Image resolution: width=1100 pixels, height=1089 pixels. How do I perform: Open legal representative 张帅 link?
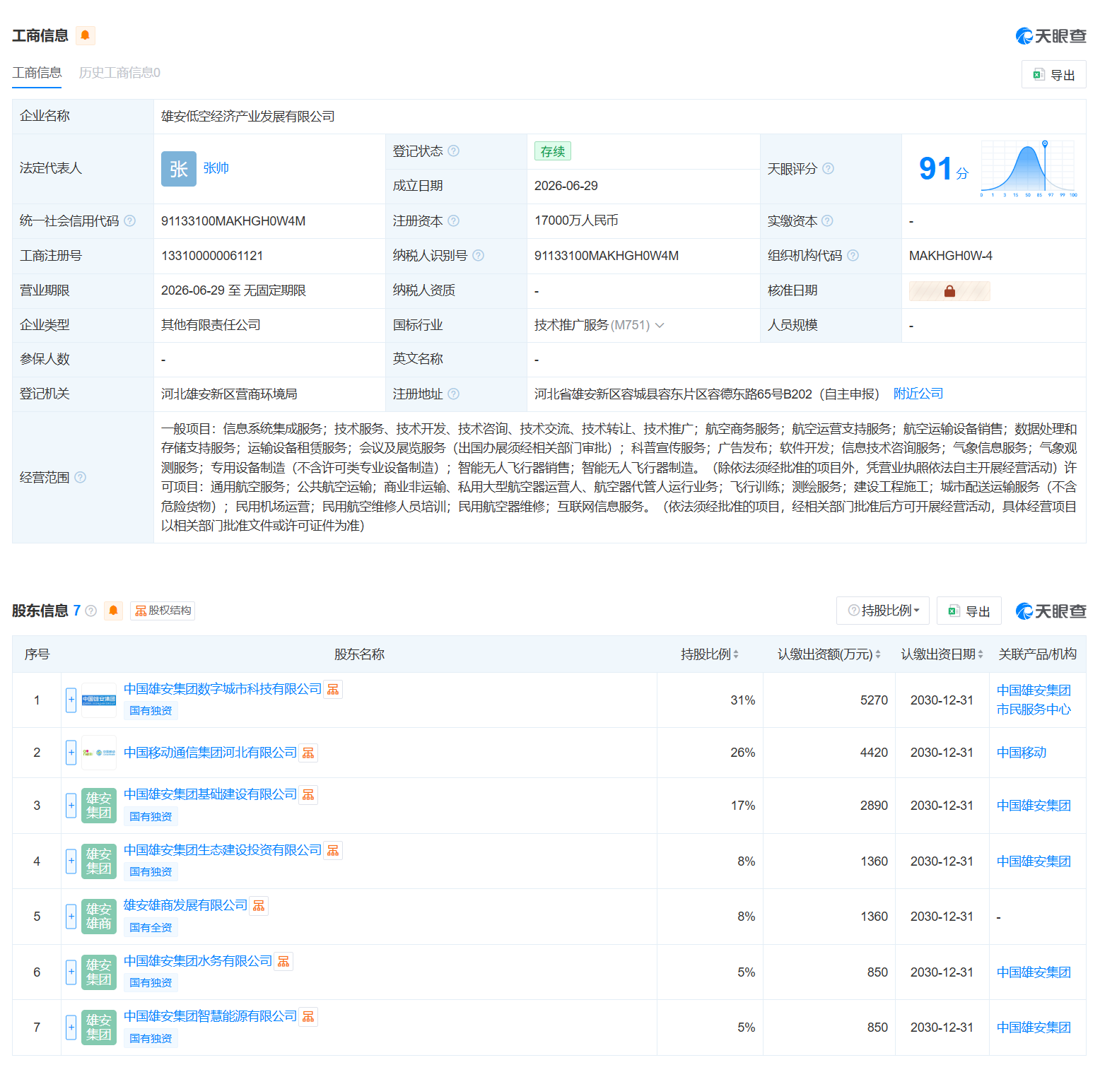pos(216,168)
